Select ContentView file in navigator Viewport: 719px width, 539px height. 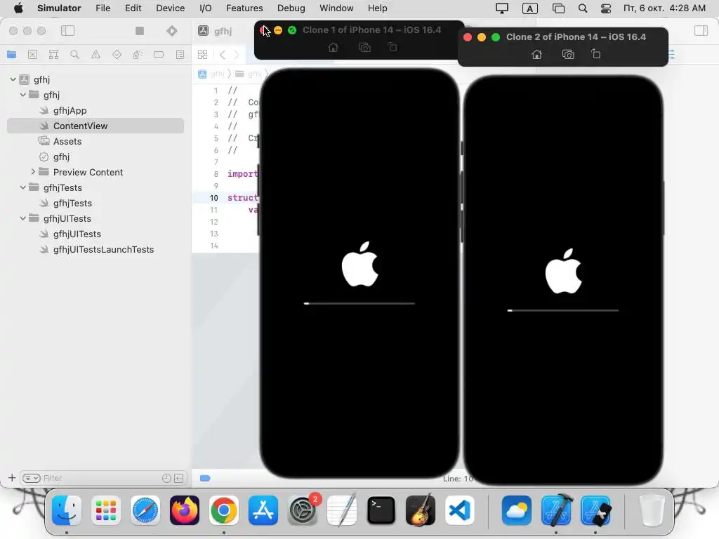click(95, 126)
